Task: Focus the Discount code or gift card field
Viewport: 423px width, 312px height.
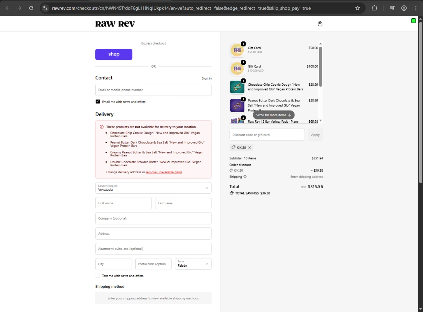Action: point(267,135)
